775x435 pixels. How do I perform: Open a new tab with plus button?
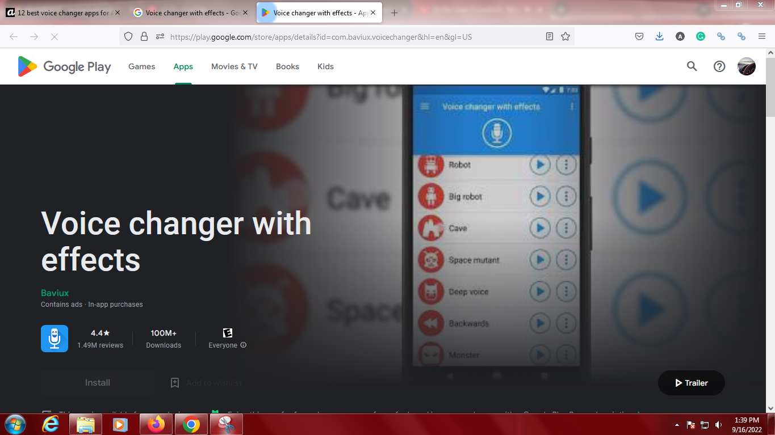pos(395,12)
